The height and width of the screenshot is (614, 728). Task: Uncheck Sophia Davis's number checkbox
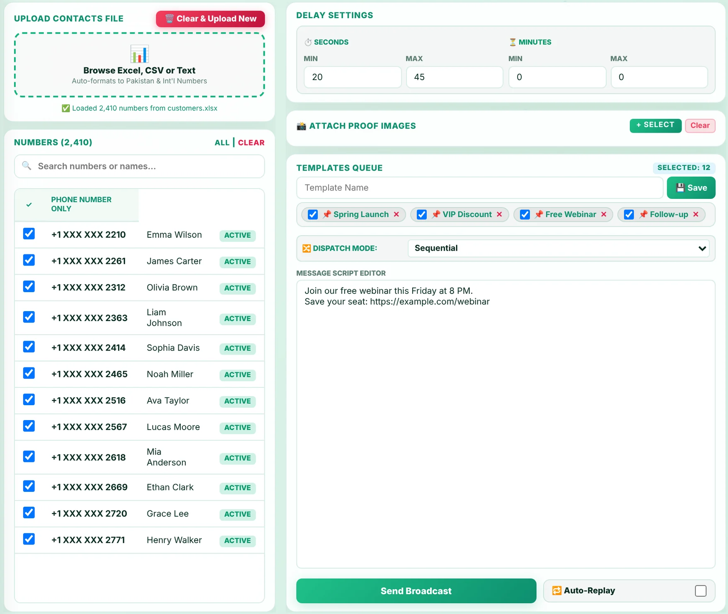point(29,347)
